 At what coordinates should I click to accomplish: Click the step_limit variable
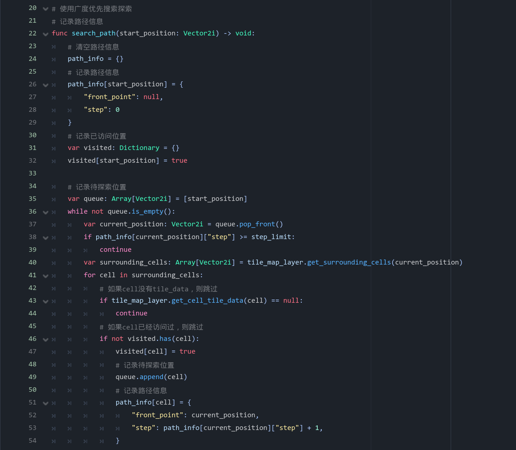pyautogui.click(x=271, y=237)
